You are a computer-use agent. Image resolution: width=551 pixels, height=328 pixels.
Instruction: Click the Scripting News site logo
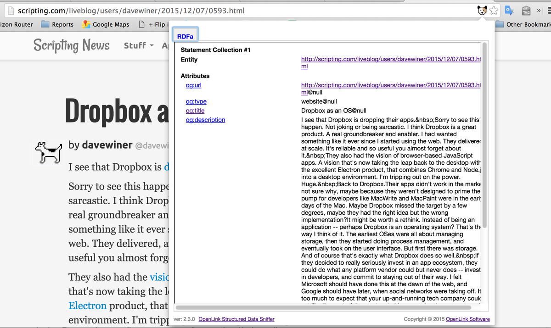coord(72,45)
